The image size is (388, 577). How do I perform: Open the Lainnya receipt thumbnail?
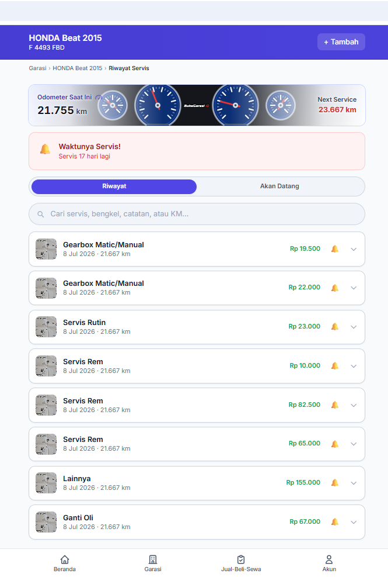tap(46, 483)
